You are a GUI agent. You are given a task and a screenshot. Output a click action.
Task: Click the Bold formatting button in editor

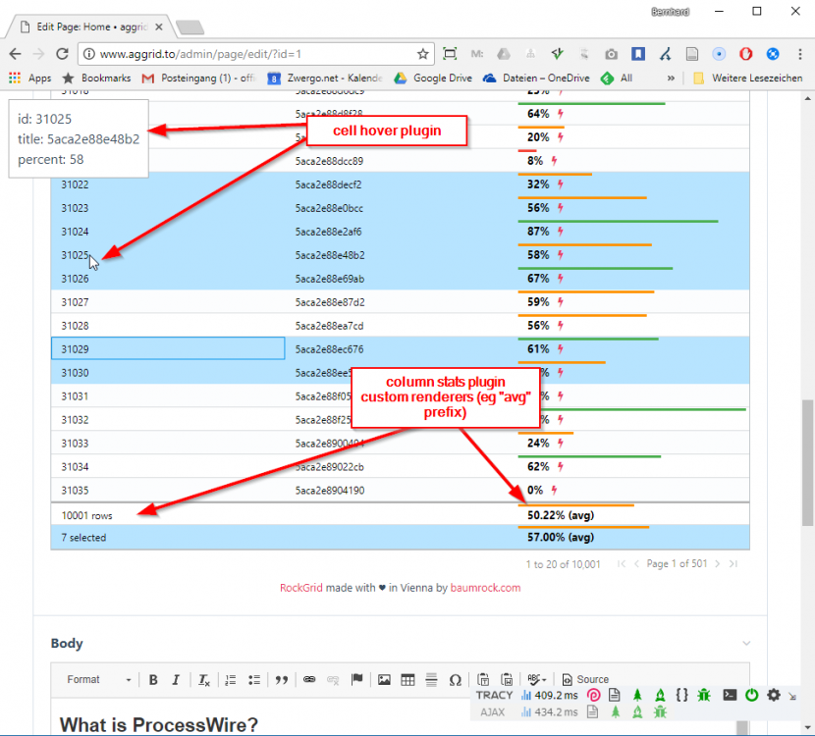(154, 679)
